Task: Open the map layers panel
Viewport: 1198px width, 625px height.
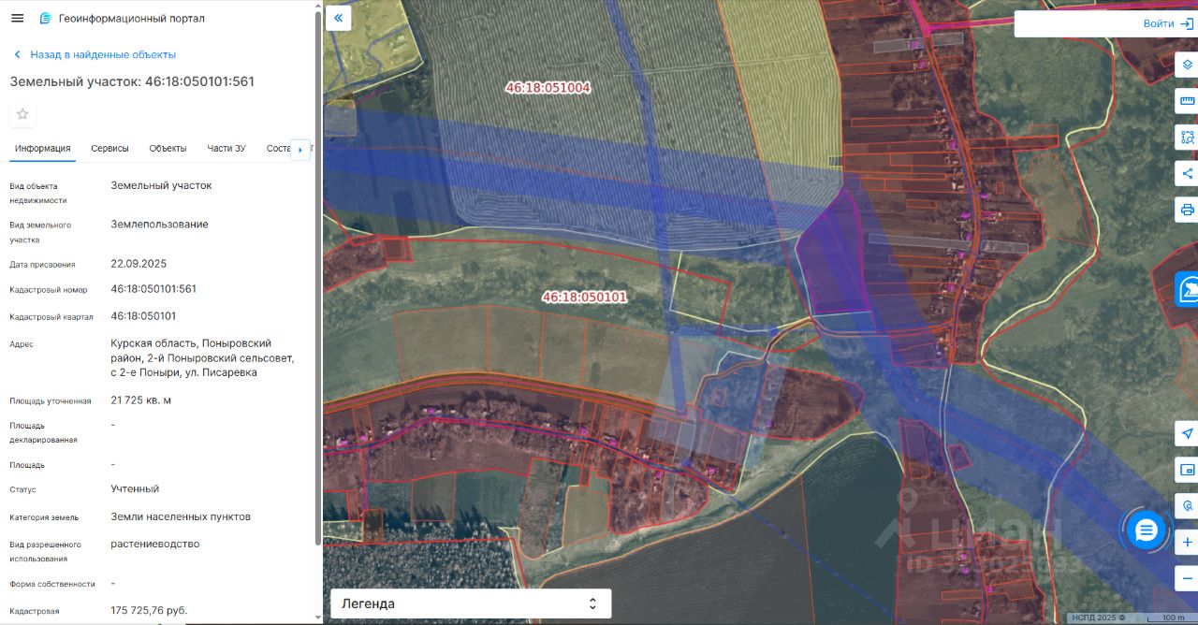Action: point(1187,65)
